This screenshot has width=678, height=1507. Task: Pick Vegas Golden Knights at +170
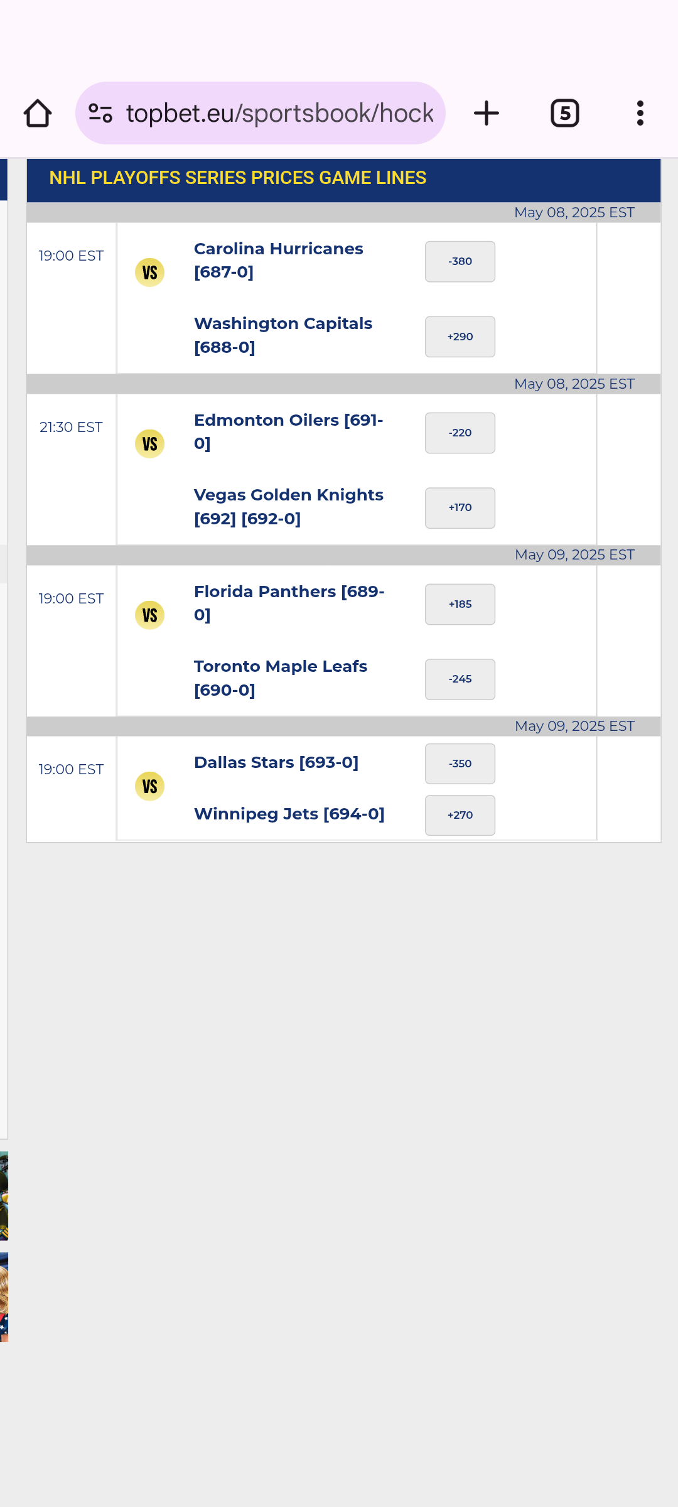tap(460, 508)
